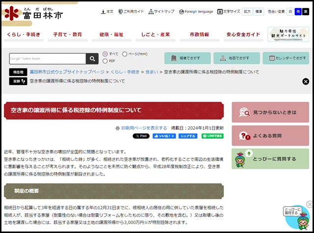
Task: Go to くらし・手続き breadcrumb link
Action: (125, 72)
